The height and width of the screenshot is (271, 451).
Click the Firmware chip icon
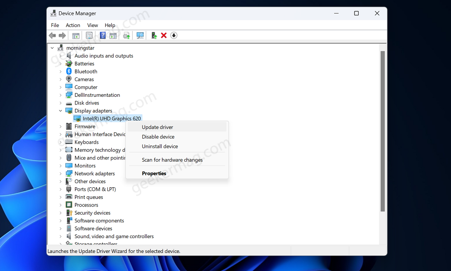pos(69,126)
